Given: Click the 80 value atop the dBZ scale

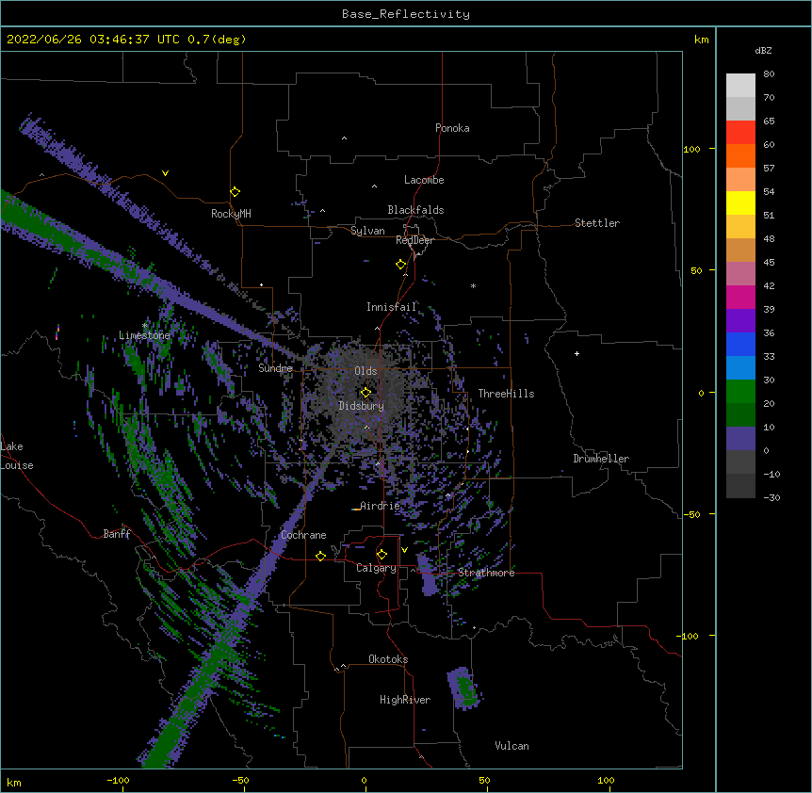Looking at the screenshot, I should 769,74.
